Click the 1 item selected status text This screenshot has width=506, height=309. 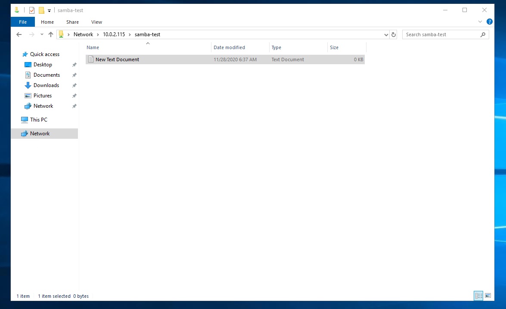coord(54,296)
